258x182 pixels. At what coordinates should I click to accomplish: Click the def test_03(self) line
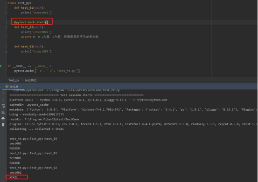click(29, 47)
